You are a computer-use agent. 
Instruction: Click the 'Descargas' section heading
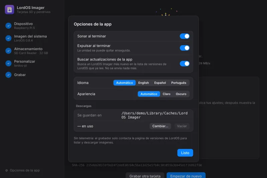[84, 106]
